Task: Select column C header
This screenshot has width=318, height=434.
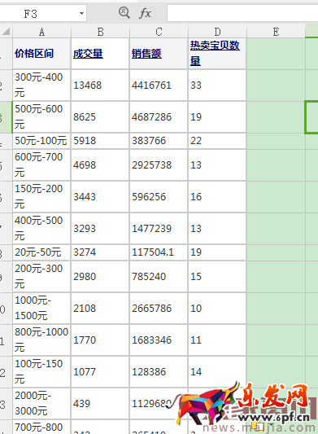Action: pos(159,32)
